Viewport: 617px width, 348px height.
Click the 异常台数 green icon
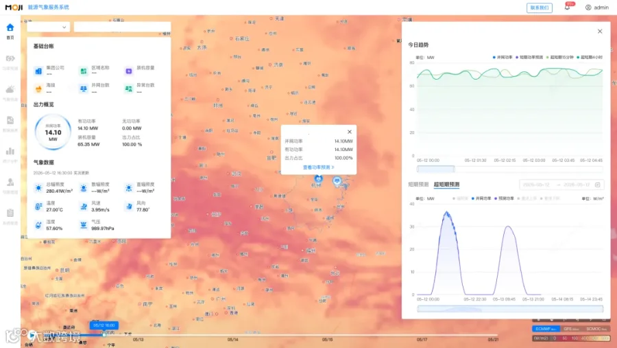click(129, 89)
